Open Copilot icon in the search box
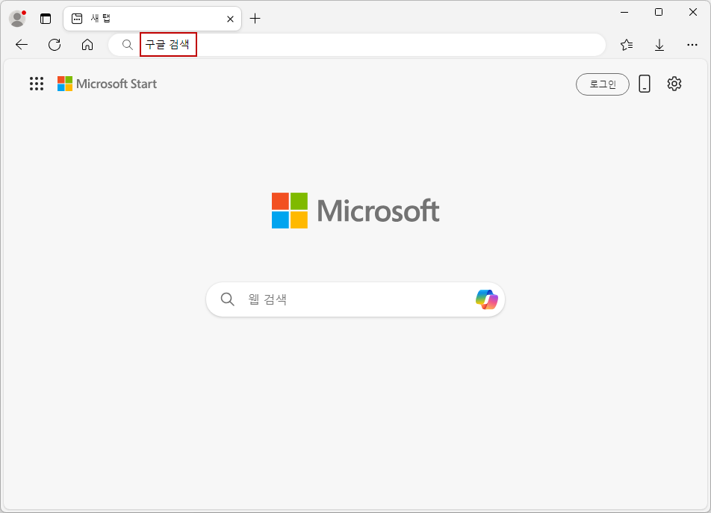This screenshot has height=513, width=711. [486, 299]
